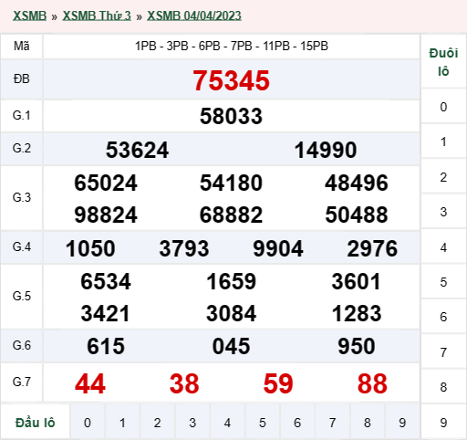Select digit 6 in Đầu lô row

pos(297,423)
